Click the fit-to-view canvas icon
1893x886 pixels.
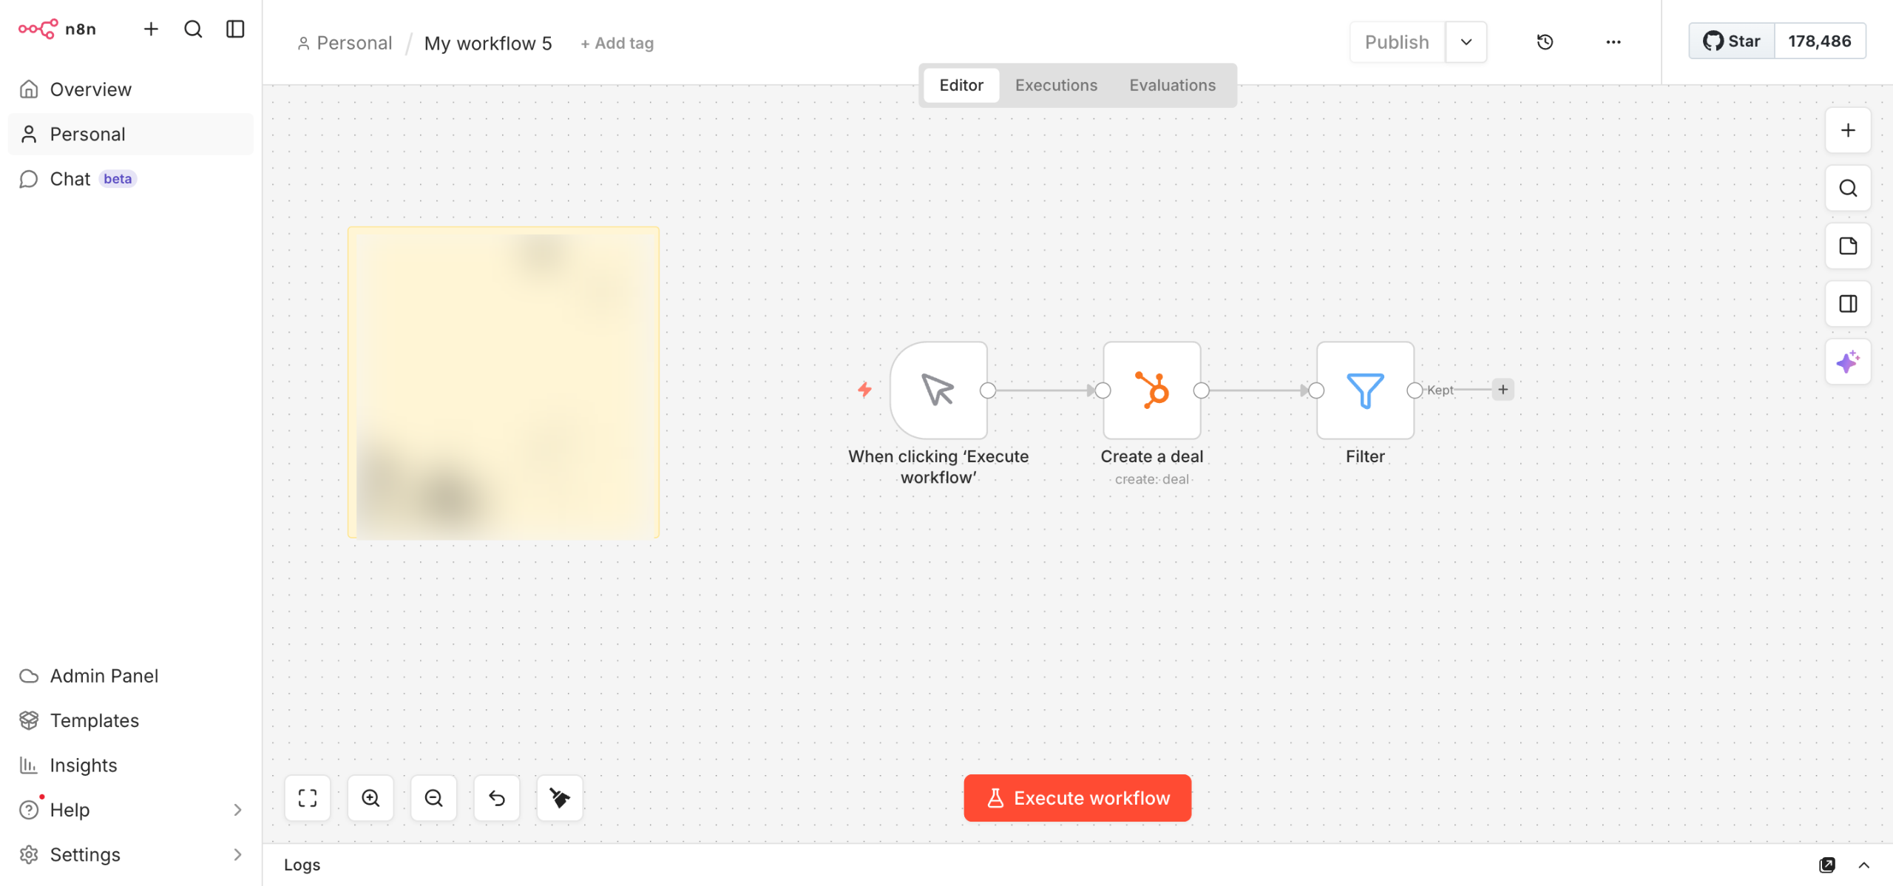308,798
